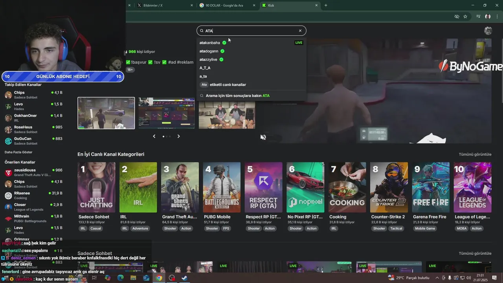This screenshot has height=283, width=503.
Task: Choose the a_ta suggestion
Action: click(x=251, y=76)
